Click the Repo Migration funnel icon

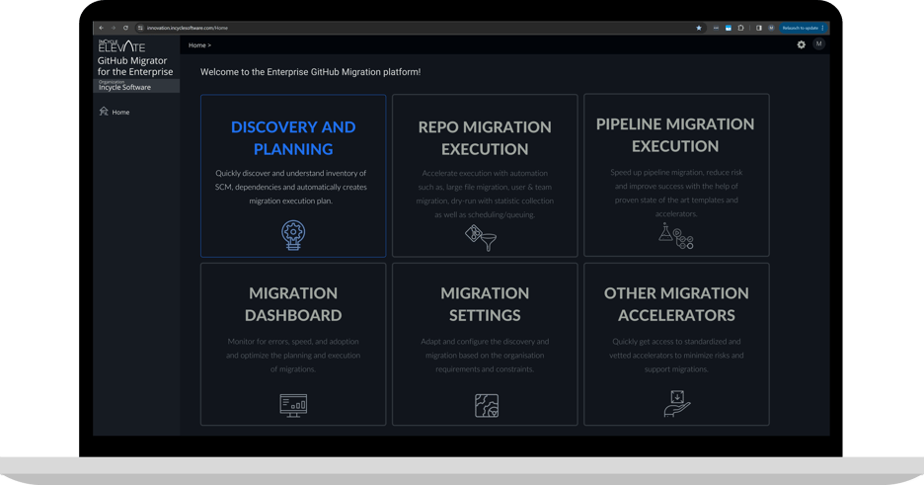pyautogui.click(x=481, y=237)
